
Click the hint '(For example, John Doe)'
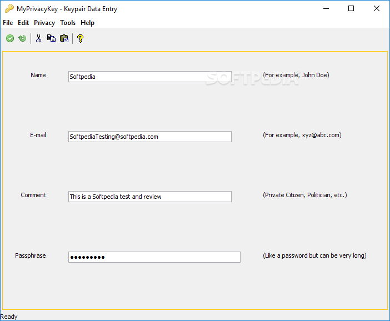coord(296,75)
